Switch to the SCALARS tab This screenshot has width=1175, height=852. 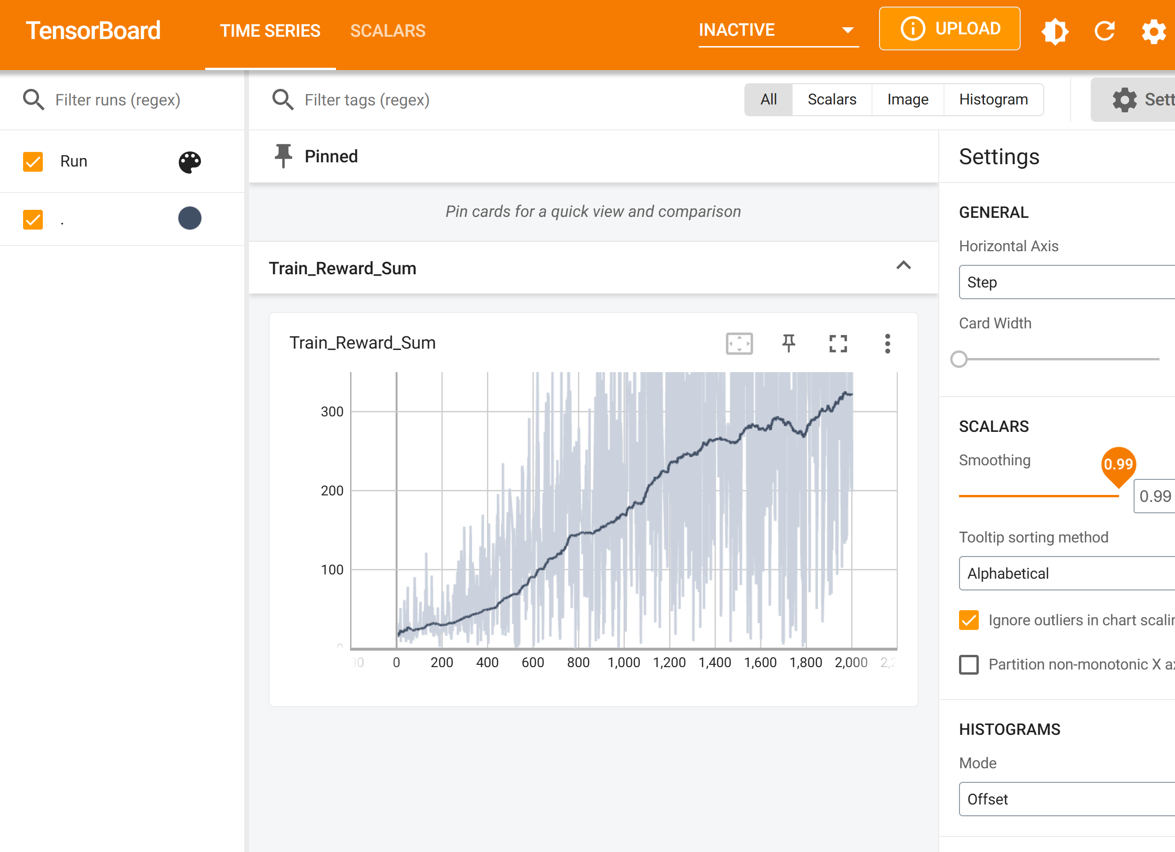pos(388,31)
